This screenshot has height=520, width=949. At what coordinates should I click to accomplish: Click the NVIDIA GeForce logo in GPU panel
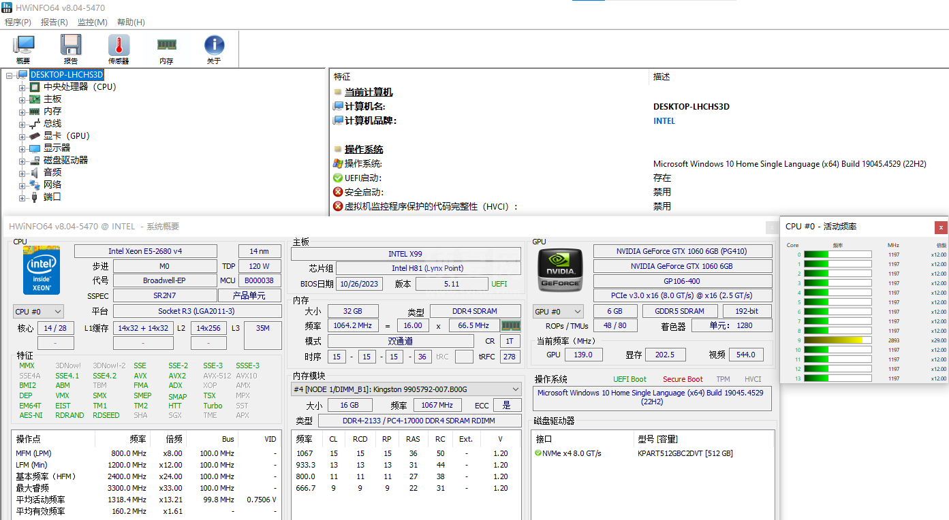pos(559,270)
